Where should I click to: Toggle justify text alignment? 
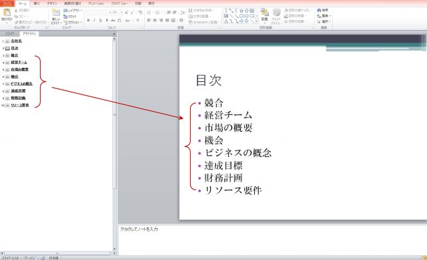pos(167,21)
